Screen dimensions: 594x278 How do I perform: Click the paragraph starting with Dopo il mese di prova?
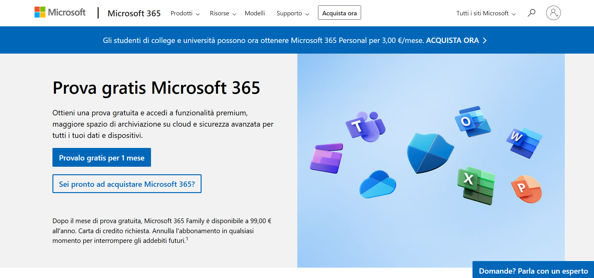162,231
